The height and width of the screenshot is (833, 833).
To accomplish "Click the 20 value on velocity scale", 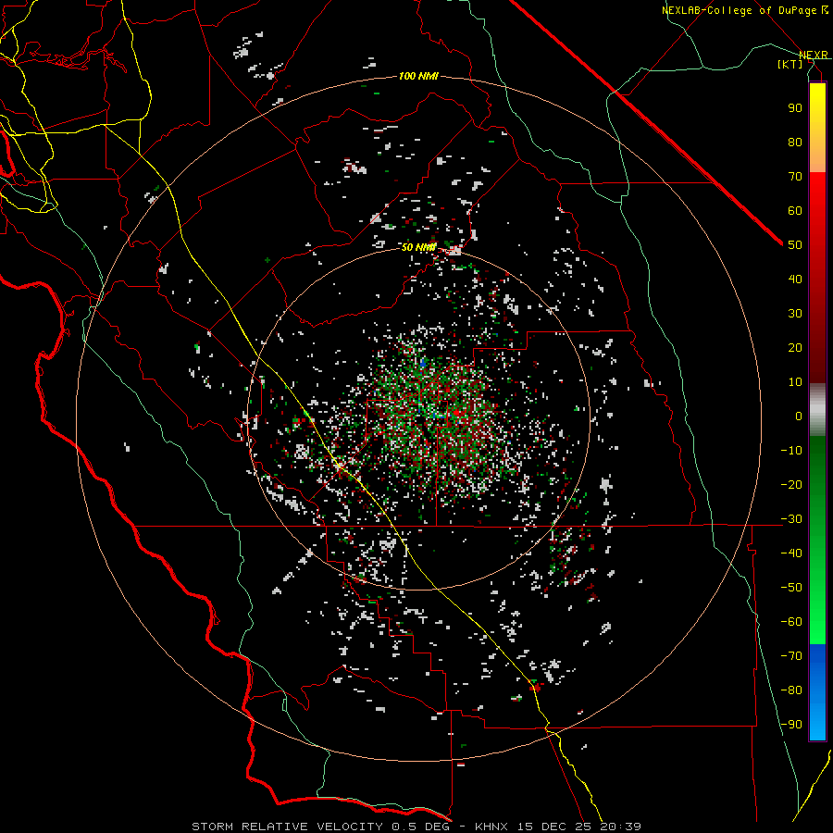I will 795,347.
